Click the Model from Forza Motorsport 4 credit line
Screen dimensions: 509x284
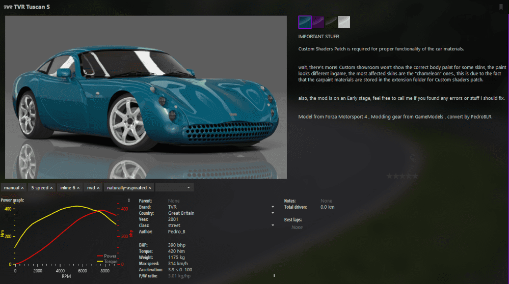point(395,117)
